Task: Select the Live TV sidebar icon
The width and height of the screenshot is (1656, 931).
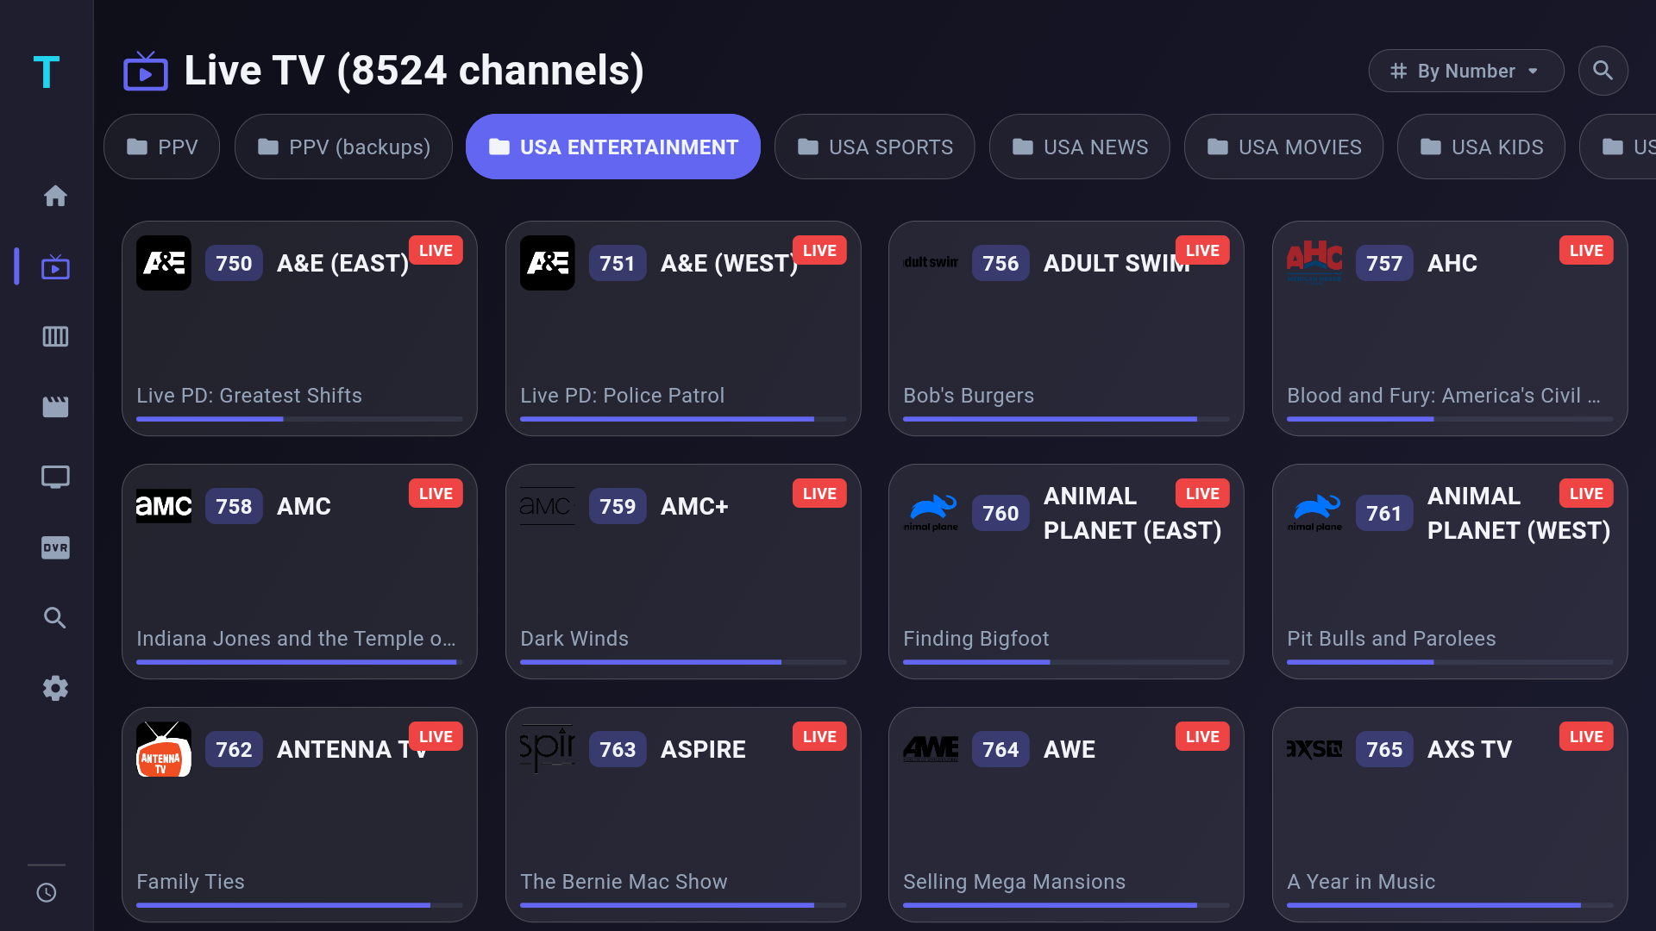Action: [55, 266]
